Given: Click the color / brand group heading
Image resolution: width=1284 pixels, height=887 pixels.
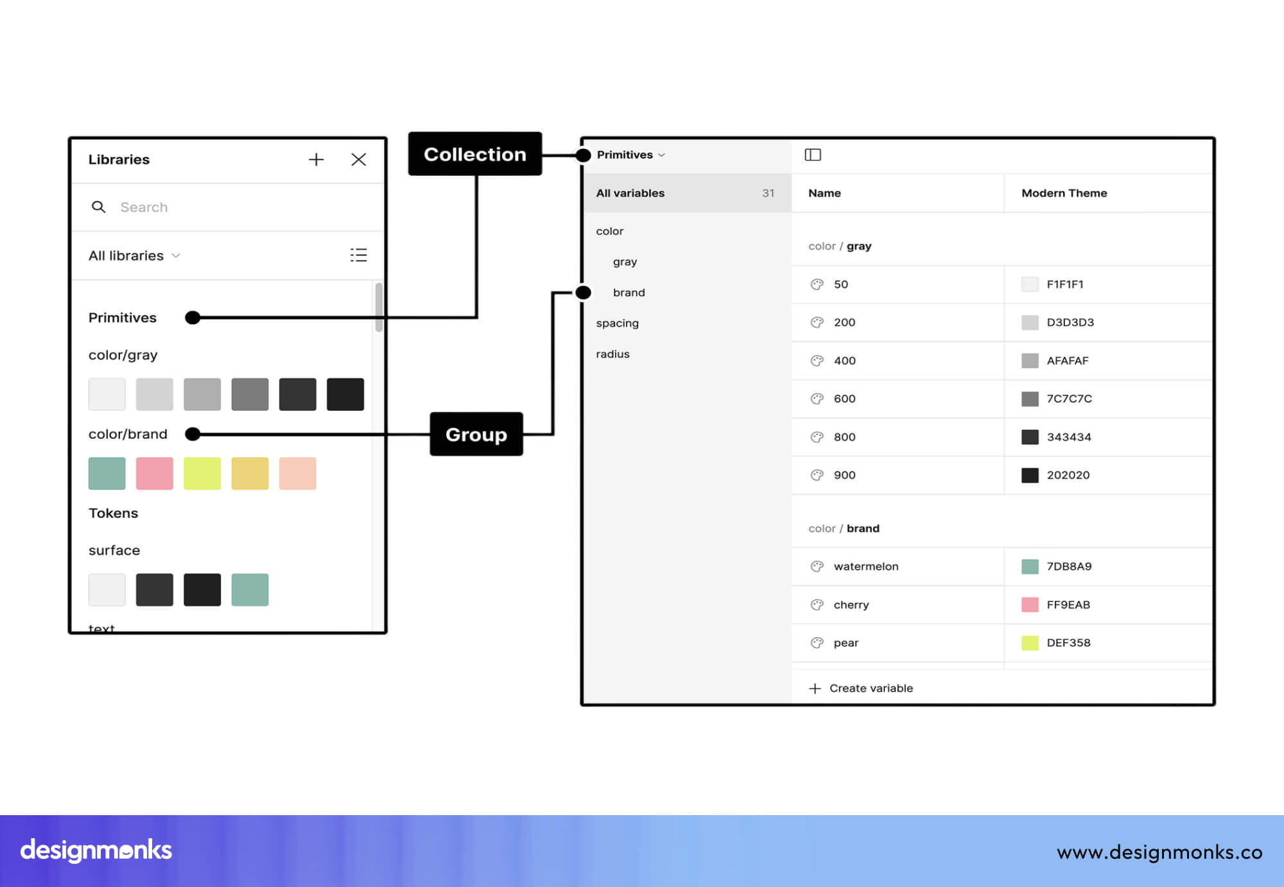Looking at the screenshot, I should [844, 528].
